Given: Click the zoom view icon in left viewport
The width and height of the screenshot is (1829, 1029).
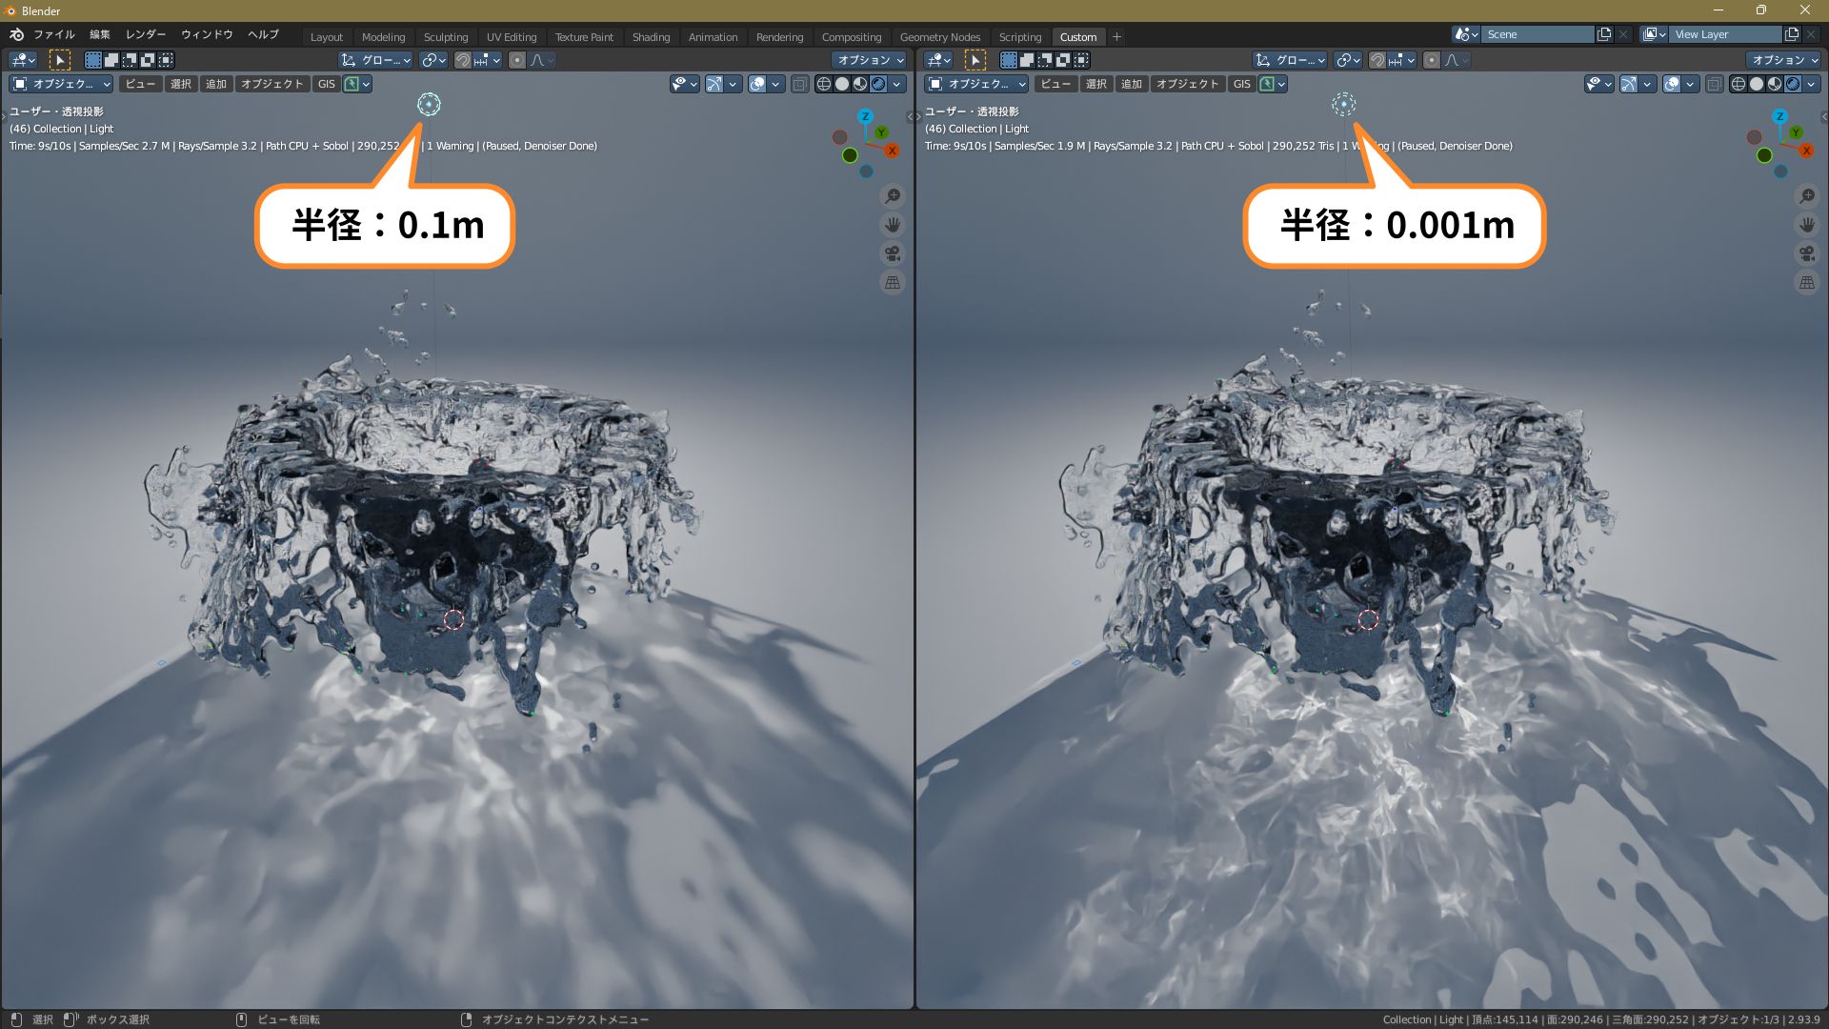Looking at the screenshot, I should (x=893, y=196).
